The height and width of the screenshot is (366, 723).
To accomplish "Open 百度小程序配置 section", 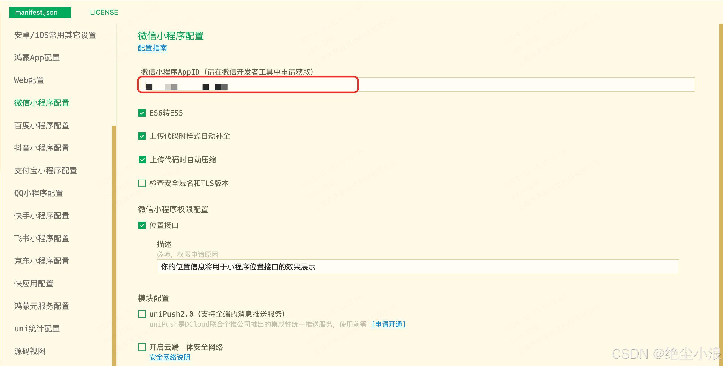I will click(42, 125).
